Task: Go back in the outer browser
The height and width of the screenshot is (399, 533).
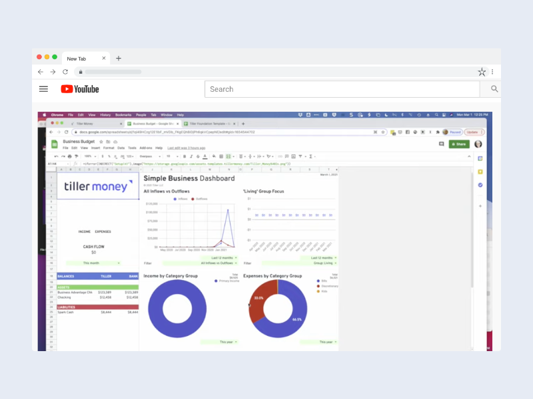Action: [41, 72]
